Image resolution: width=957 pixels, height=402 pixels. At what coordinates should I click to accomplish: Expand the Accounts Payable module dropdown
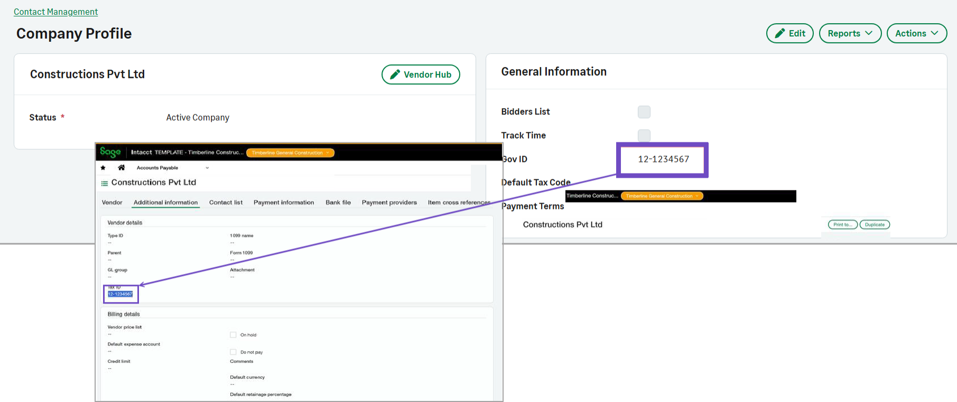[207, 168]
